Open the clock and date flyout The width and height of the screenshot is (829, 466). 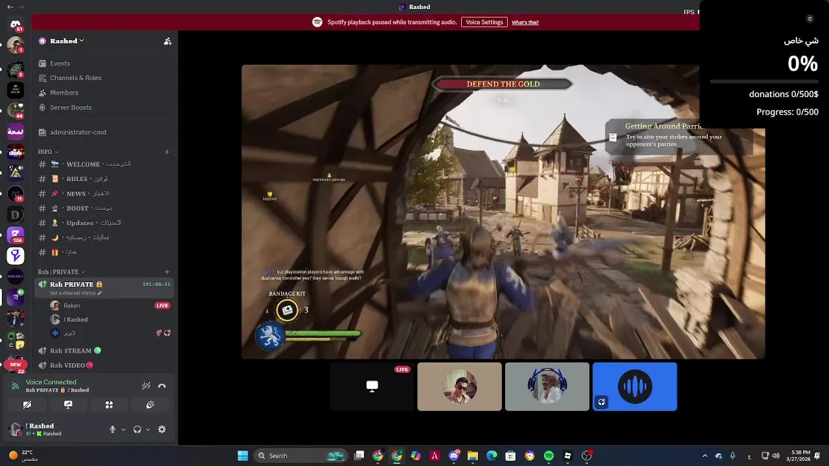(799, 456)
